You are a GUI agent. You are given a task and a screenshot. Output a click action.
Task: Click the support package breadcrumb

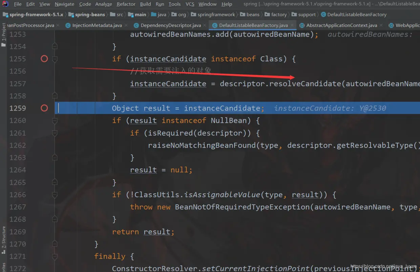point(303,15)
